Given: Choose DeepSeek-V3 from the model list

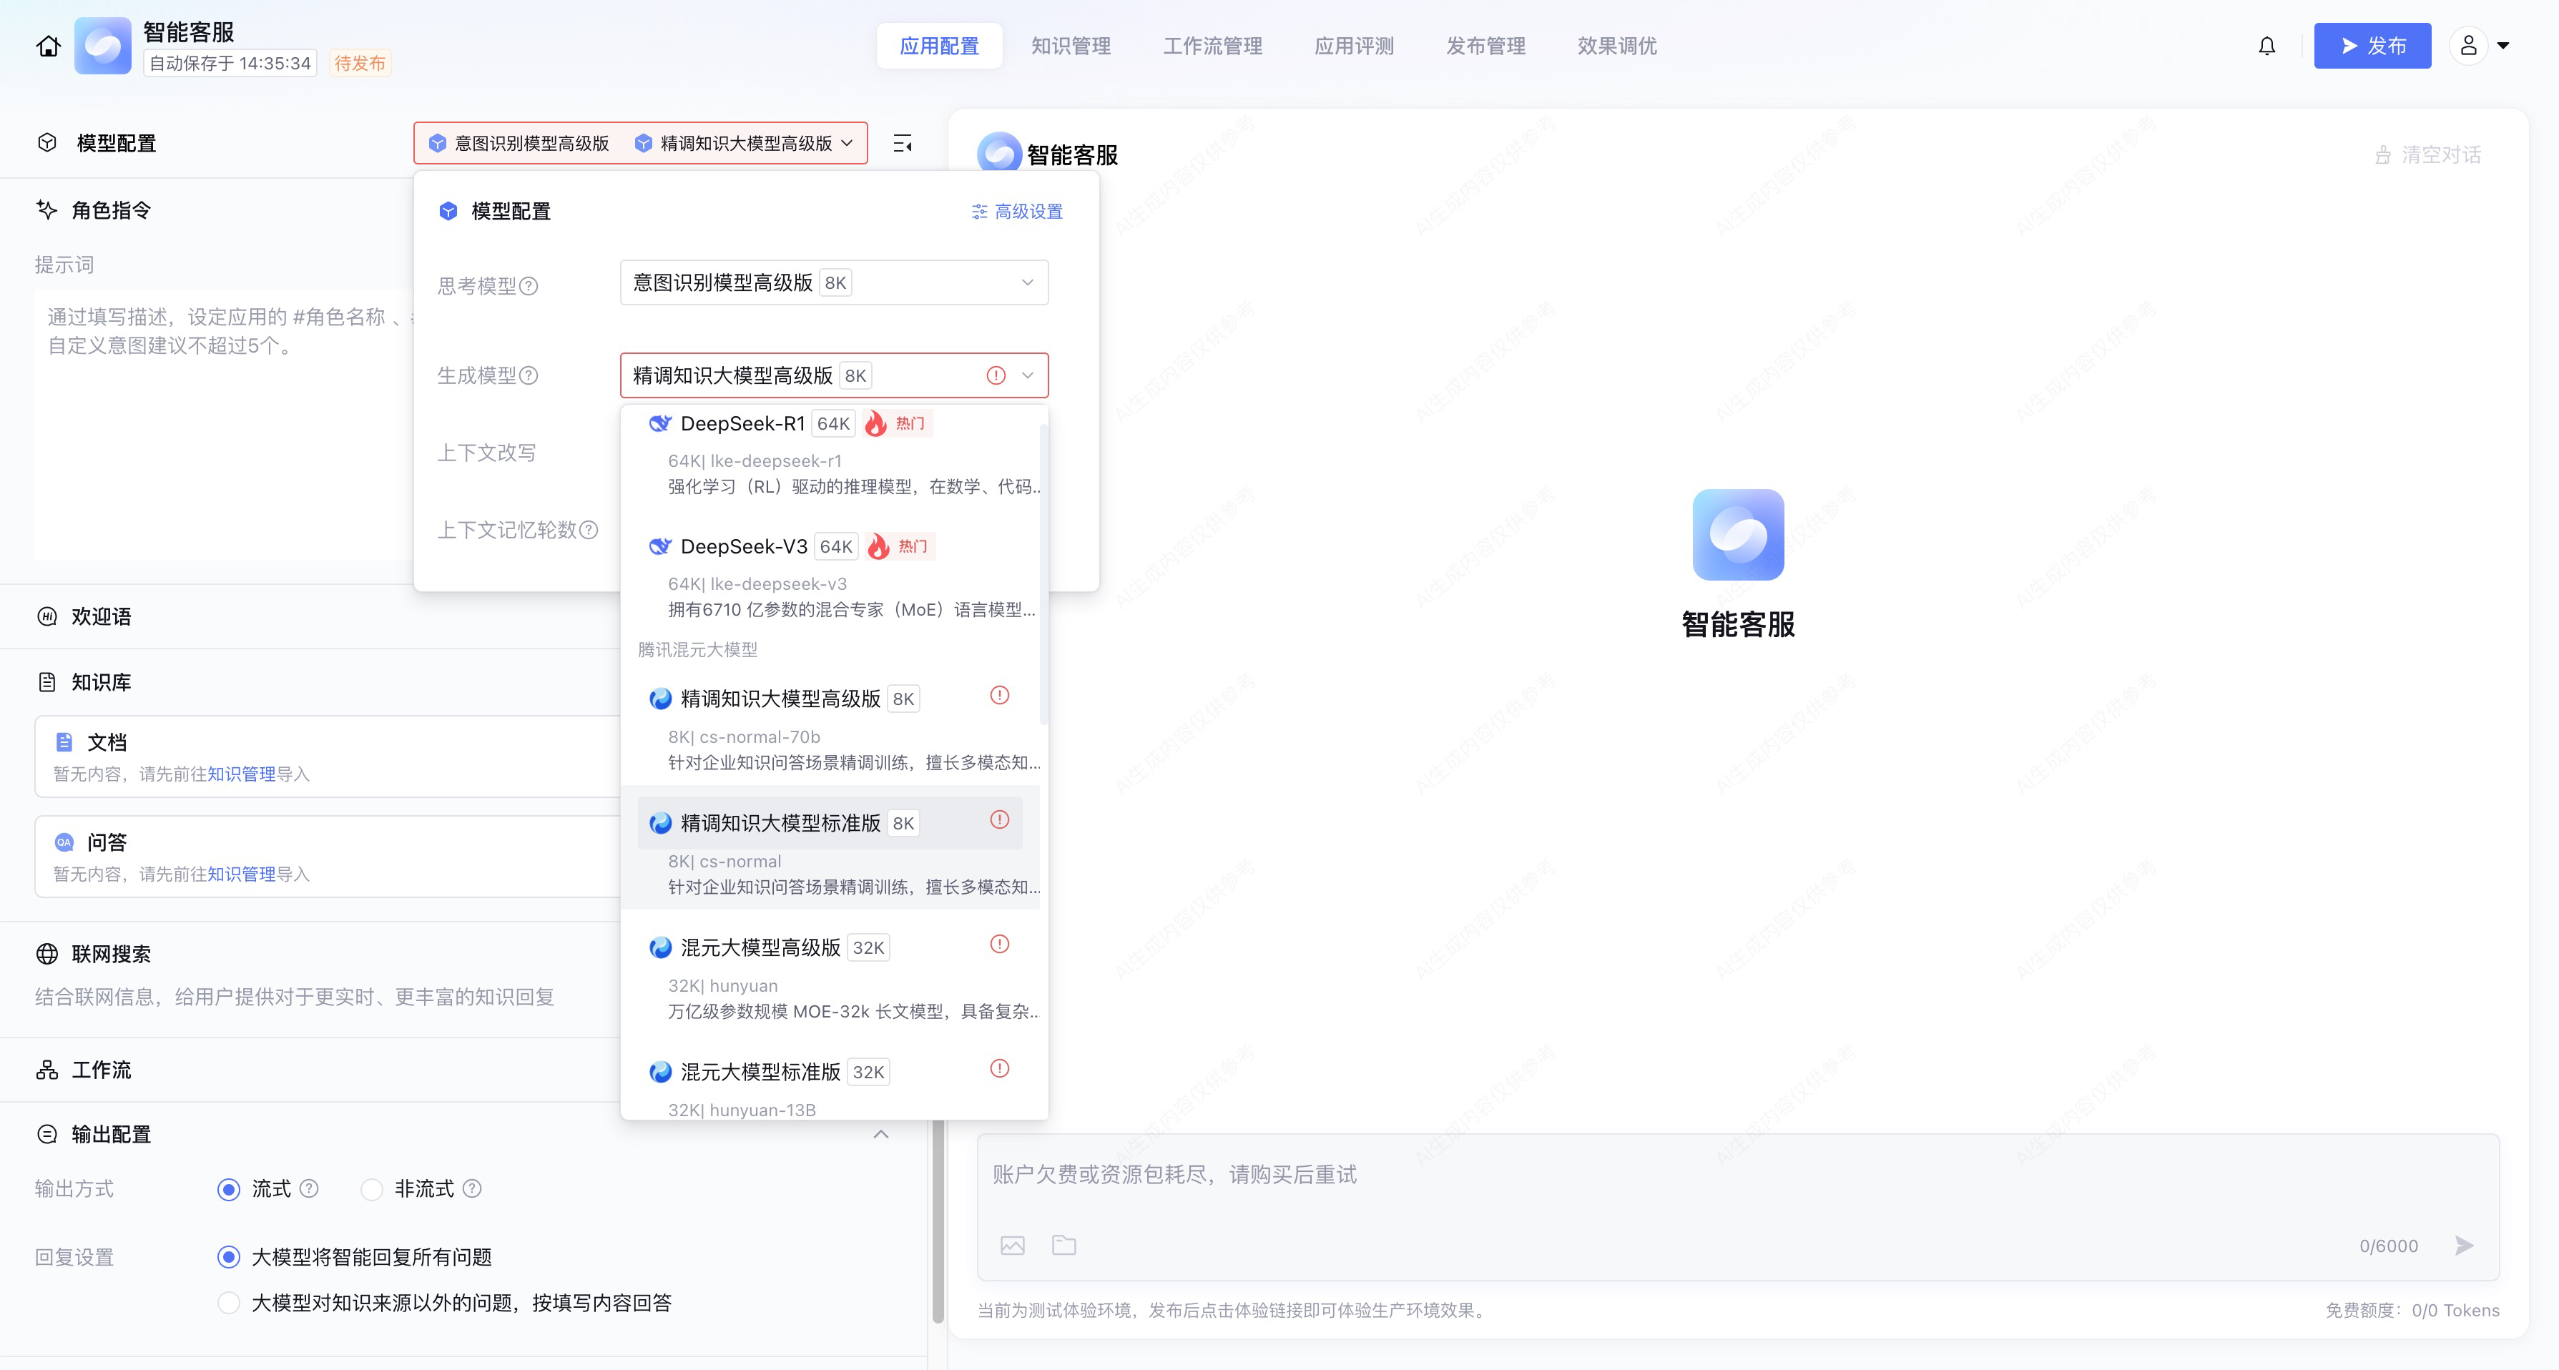Looking at the screenshot, I should point(744,546).
